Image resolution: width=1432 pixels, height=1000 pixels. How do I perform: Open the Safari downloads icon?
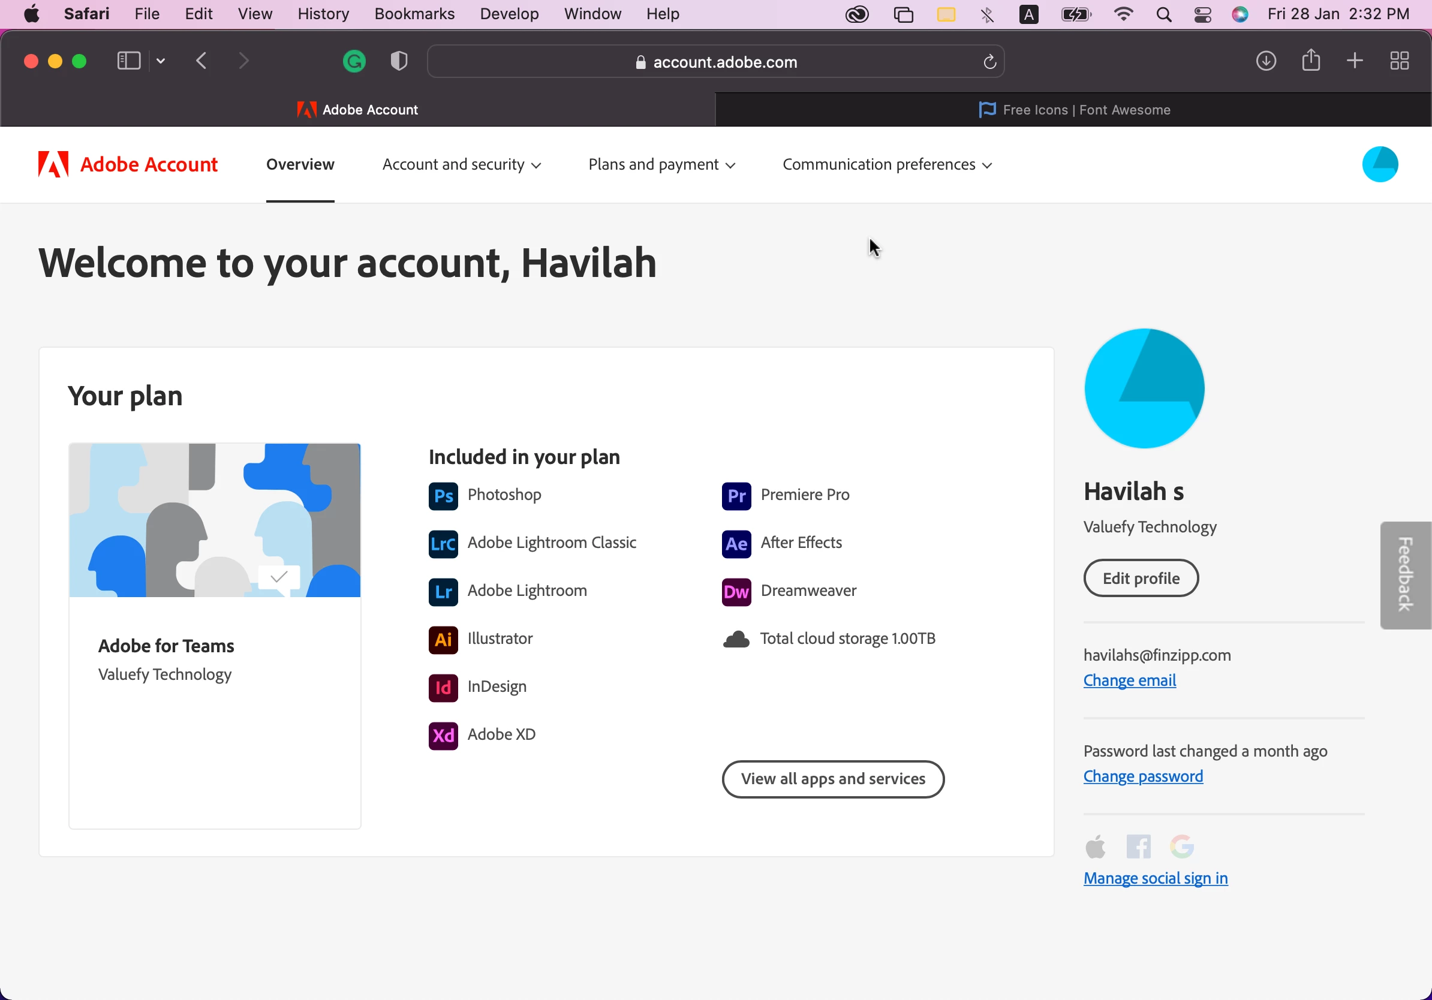(x=1265, y=61)
